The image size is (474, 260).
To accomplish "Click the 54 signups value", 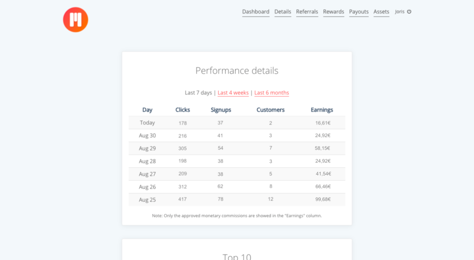I will 221,148.
